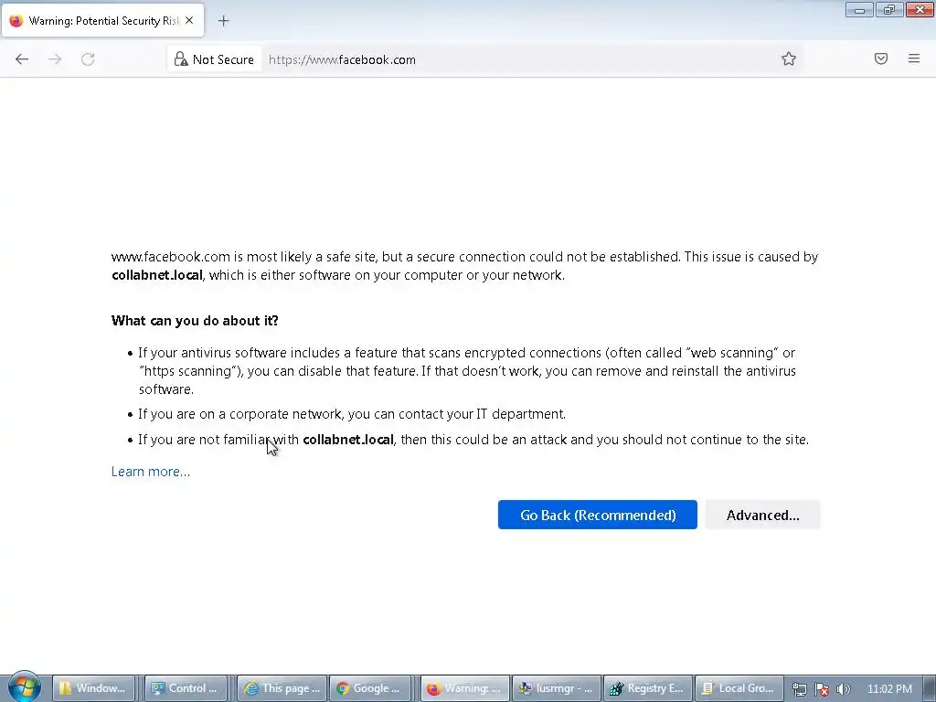Viewport: 936px width, 702px height.
Task: Click the 'contact your IT department' bullet
Action: pos(352,414)
